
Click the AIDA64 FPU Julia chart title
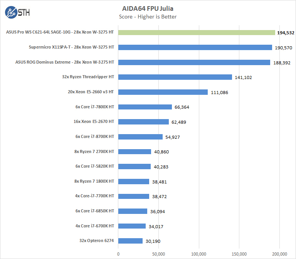[148, 8]
